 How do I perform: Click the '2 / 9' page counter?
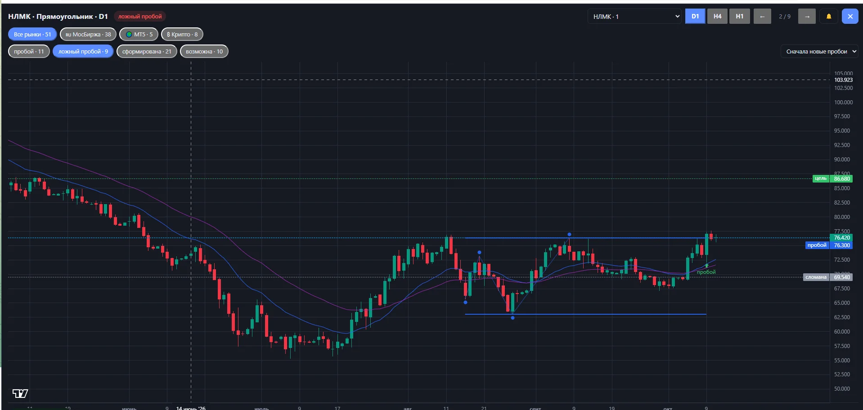pyautogui.click(x=785, y=17)
